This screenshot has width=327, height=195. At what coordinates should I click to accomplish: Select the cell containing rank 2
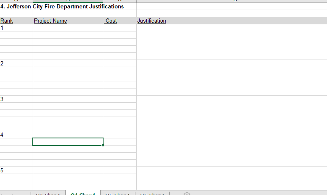[x=16, y=63]
